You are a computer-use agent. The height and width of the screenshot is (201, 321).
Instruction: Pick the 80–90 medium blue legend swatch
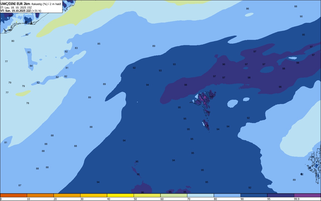(227, 195)
